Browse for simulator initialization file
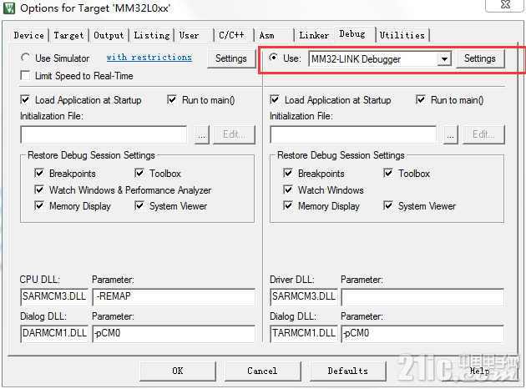 click(x=201, y=134)
